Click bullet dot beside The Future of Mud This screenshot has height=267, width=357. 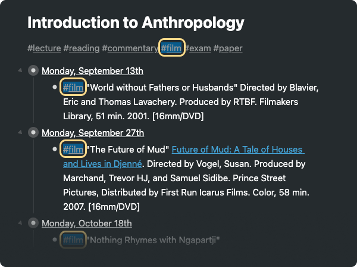pos(55,149)
